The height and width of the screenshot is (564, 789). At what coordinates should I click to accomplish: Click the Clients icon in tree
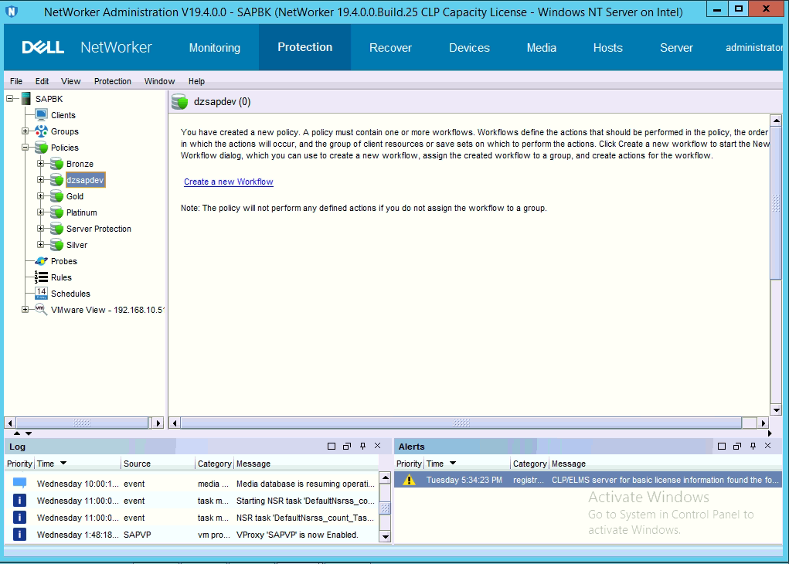pyautogui.click(x=42, y=115)
